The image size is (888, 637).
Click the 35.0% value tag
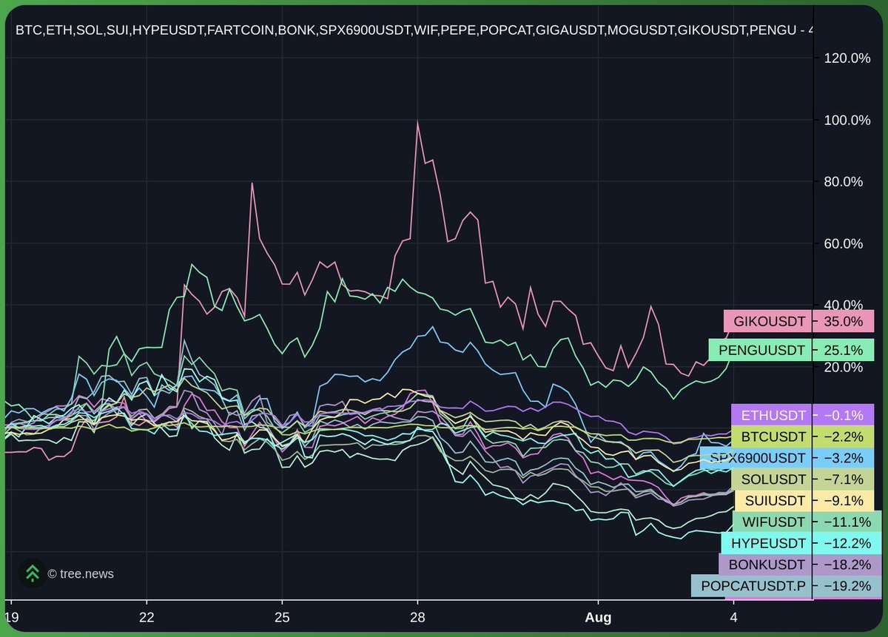[x=844, y=321]
